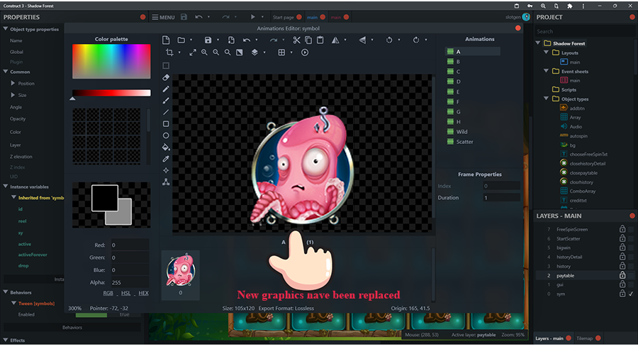
Task: Select the color picker eyedropper tool
Action: tap(166, 159)
